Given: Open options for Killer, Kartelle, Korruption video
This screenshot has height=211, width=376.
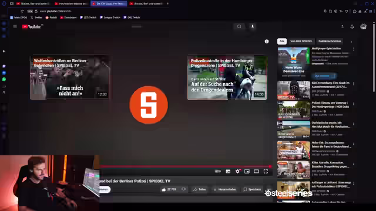Looking at the screenshot, I should pos(354,164).
